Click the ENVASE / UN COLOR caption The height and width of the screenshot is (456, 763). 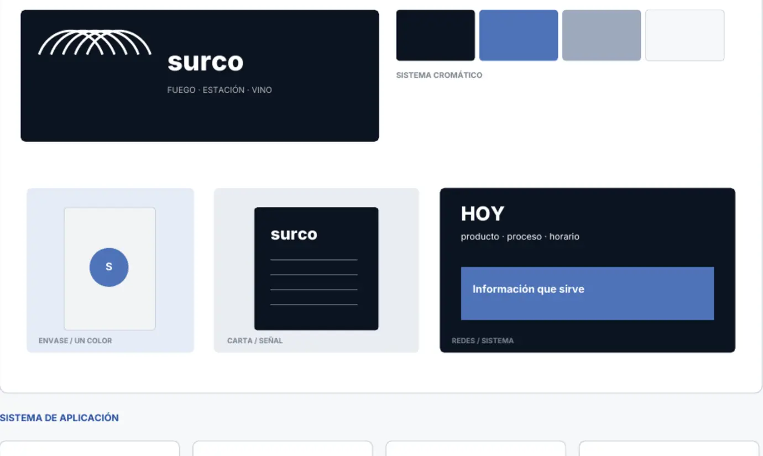[75, 340]
